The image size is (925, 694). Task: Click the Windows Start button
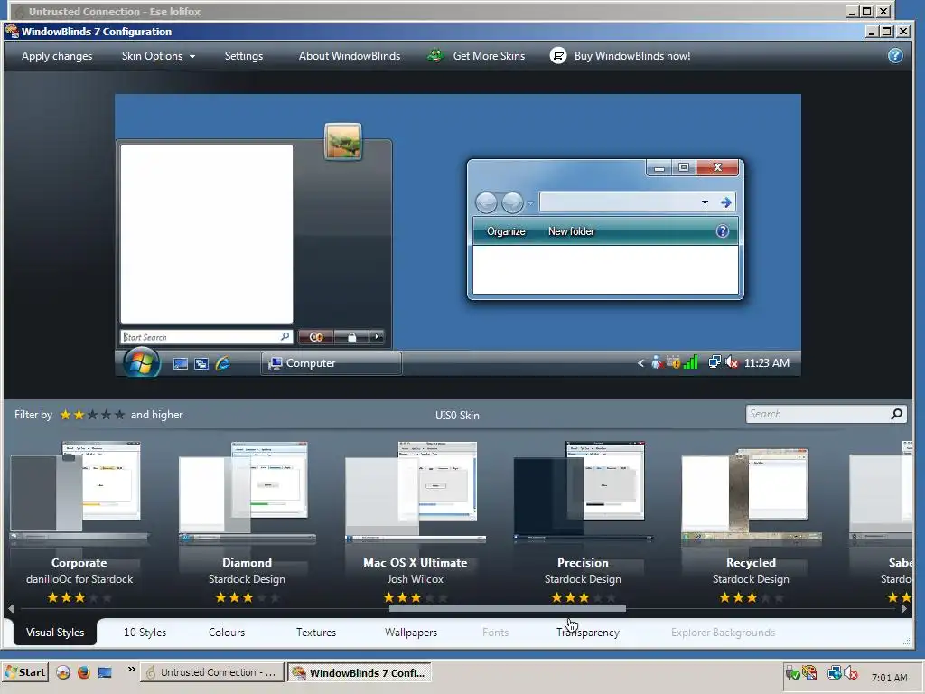(24, 672)
